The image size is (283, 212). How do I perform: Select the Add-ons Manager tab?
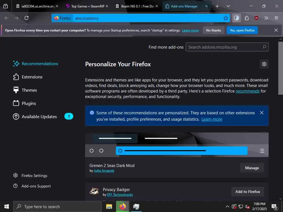(186, 6)
